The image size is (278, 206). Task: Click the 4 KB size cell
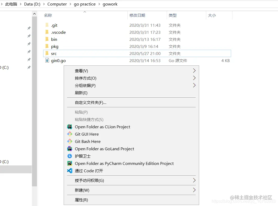pos(225,60)
